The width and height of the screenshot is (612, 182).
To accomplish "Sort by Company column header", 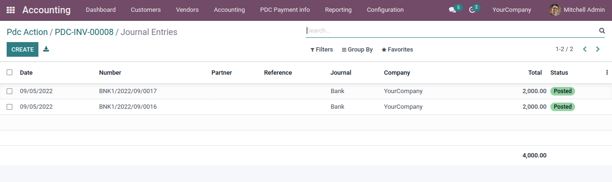I will pyautogui.click(x=397, y=73).
